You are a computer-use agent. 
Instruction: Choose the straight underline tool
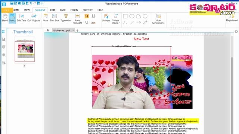tap(93, 16)
